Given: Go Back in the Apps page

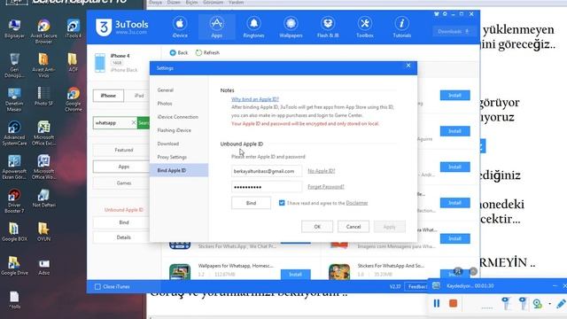Looking at the screenshot, I should pyautogui.click(x=179, y=53).
